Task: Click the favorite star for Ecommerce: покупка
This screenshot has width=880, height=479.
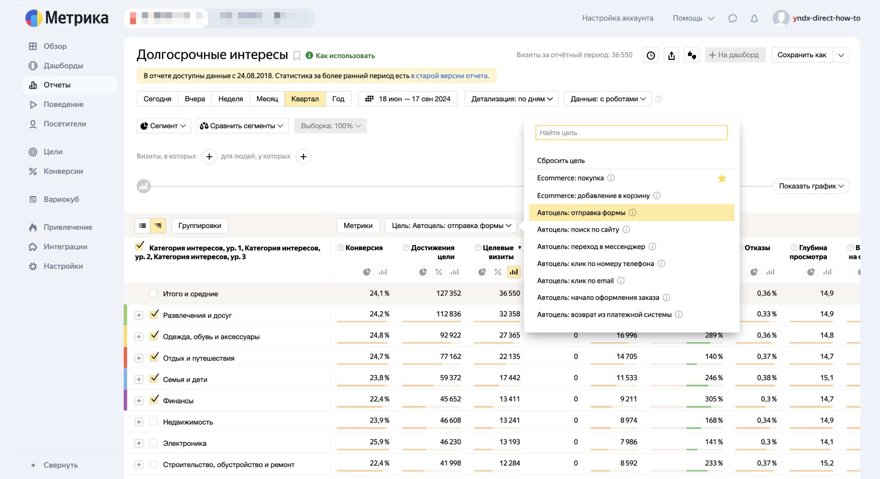Action: click(722, 178)
